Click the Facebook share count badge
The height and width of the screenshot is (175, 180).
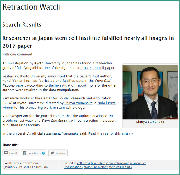point(43,153)
